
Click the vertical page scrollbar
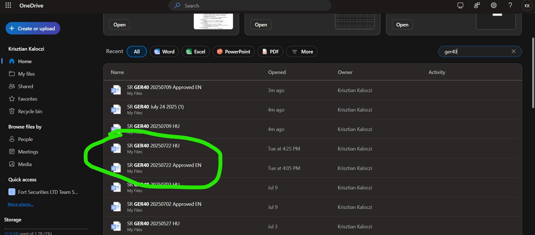pyautogui.click(x=533, y=73)
